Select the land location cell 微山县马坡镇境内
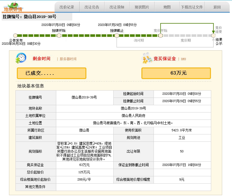The width and height of the screenshot is (232, 196). tap(134, 123)
